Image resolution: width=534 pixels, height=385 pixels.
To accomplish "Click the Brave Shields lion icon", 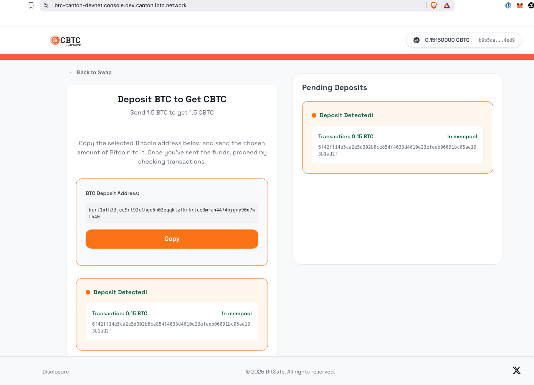I will point(434,5).
